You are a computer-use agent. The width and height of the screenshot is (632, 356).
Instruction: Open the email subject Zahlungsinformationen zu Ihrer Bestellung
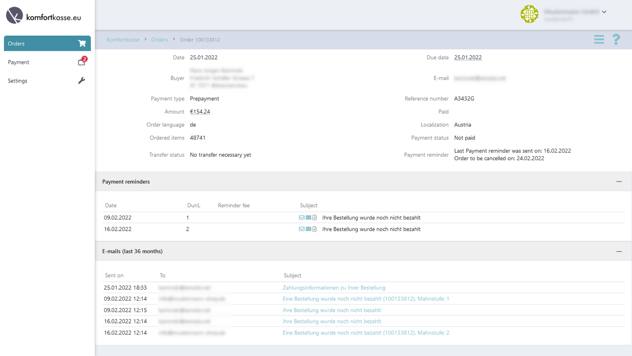[x=334, y=287]
